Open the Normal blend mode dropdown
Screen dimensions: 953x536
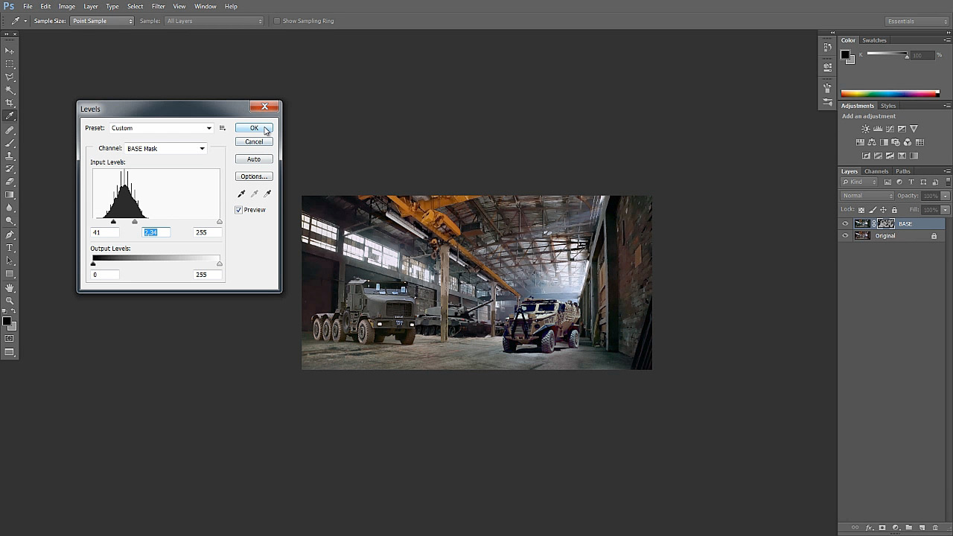tap(867, 196)
